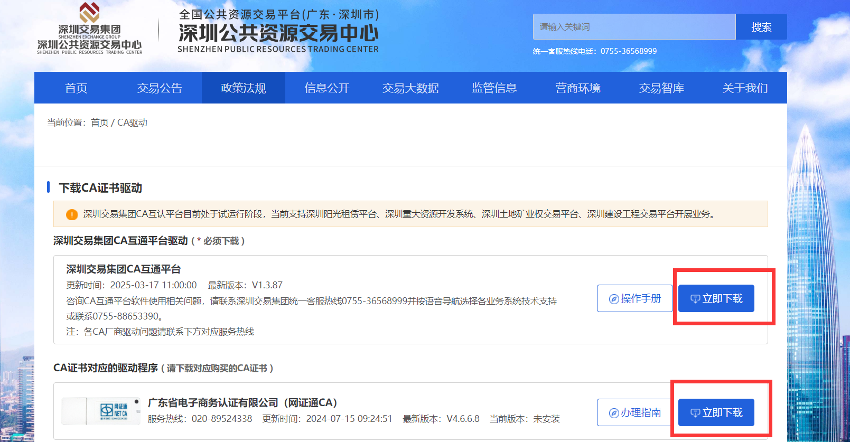Viewport: 850px width, 442px height.
Task: Click the NETCA USB key image
Action: coord(101,411)
